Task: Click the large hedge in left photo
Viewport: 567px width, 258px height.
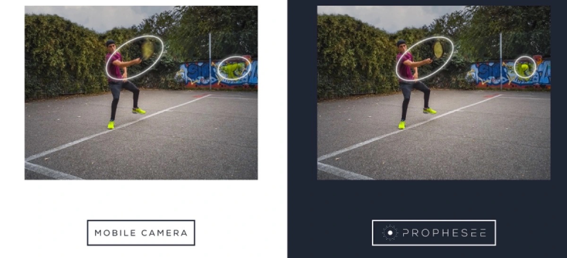Action: tap(65, 56)
